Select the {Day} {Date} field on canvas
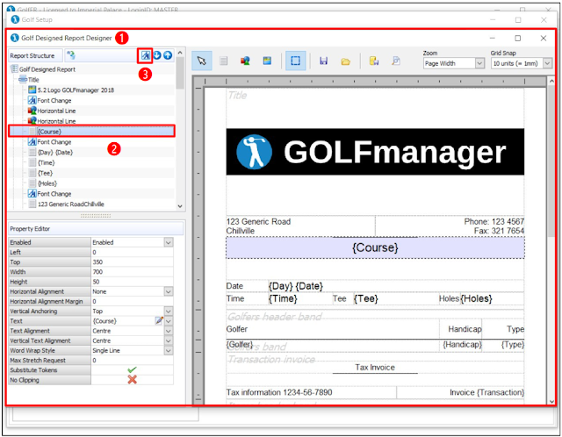The image size is (562, 437). coord(296,286)
